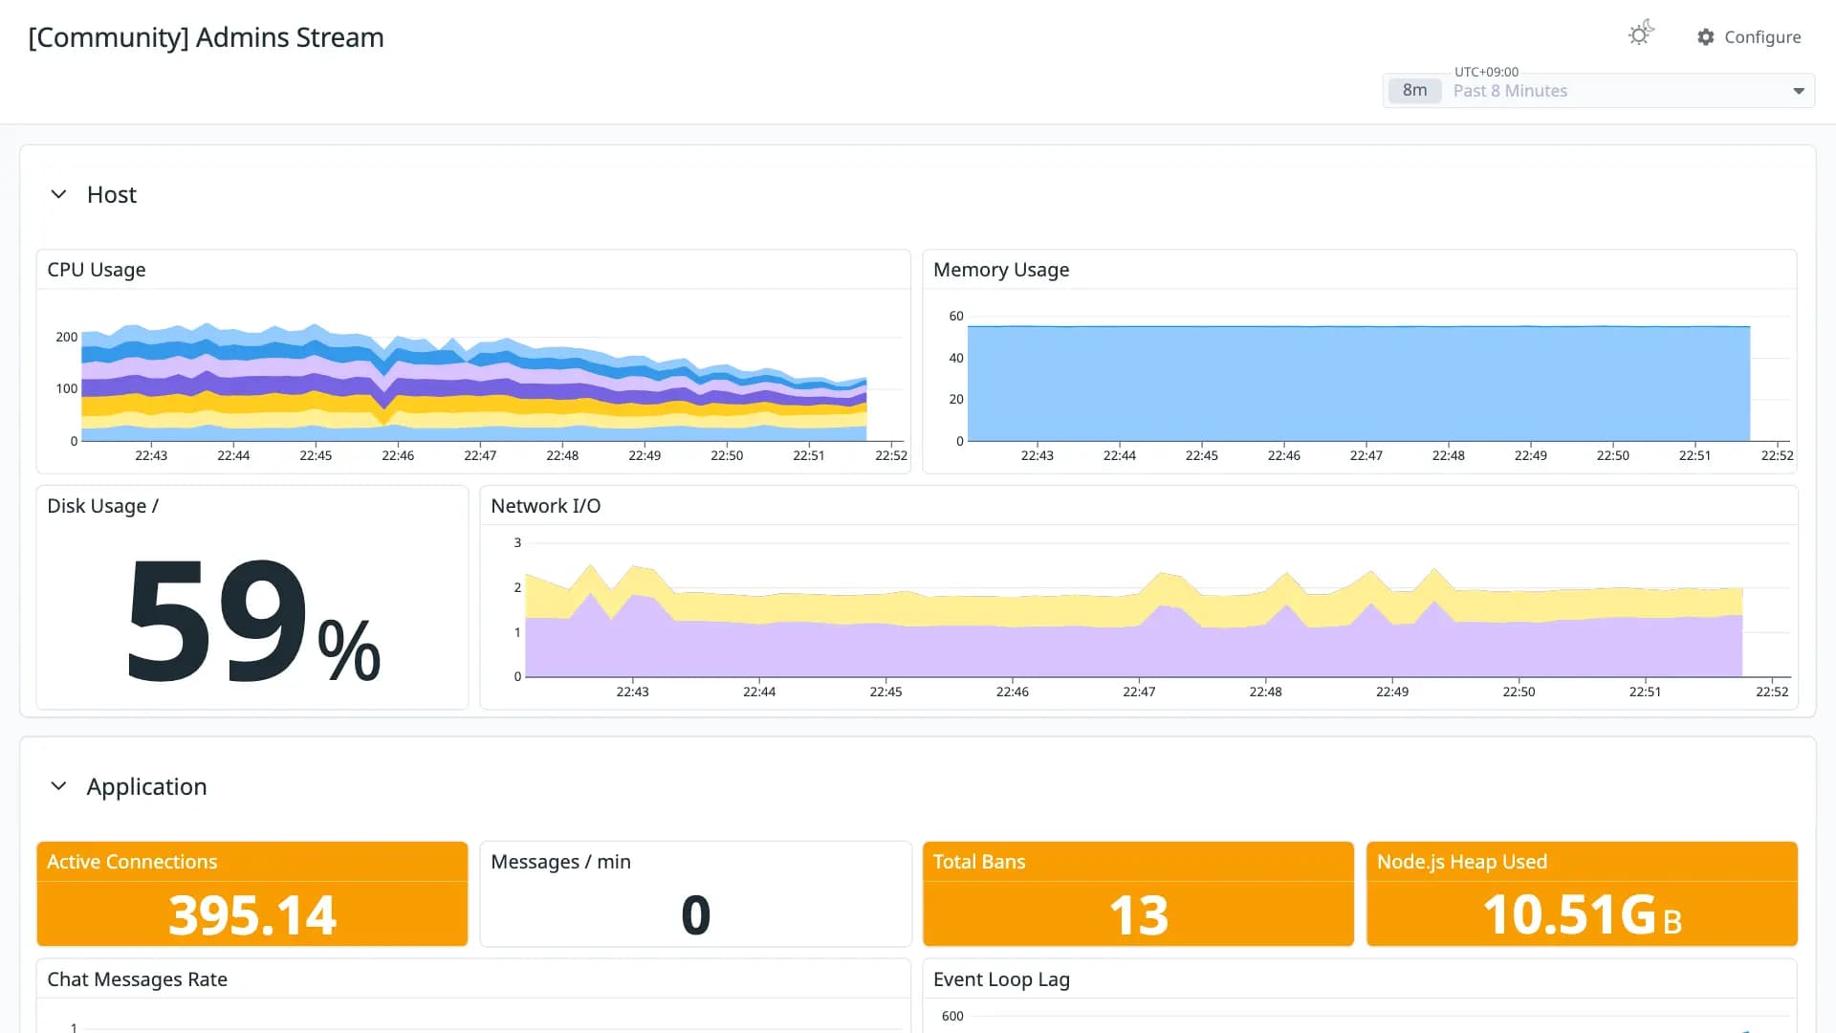The height and width of the screenshot is (1033, 1836).
Task: Click the Chat Messages Rate widget title
Action: 138,979
